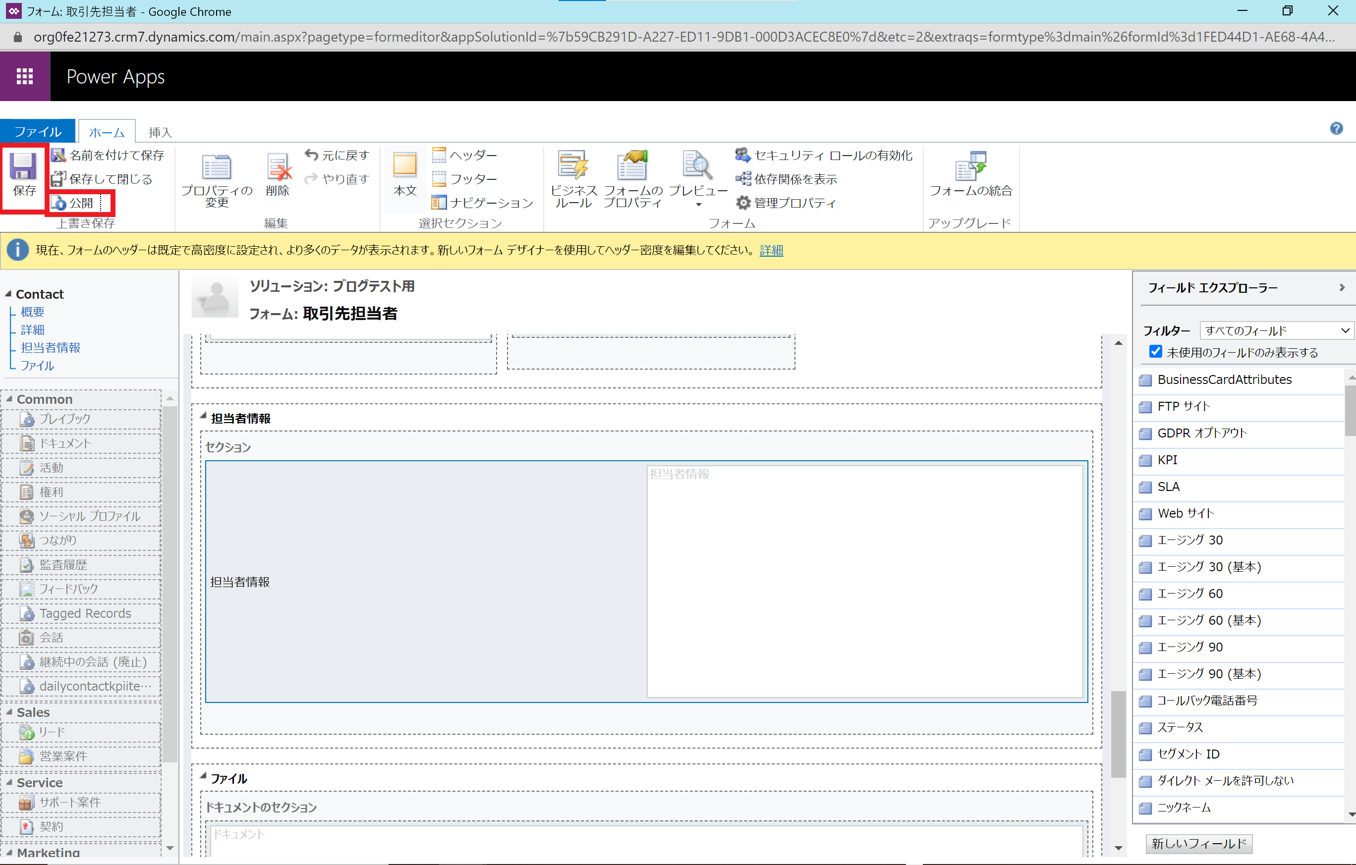Switch to the ホーム ribbon tab
Viewport: 1356px width, 865px height.
pos(107,132)
